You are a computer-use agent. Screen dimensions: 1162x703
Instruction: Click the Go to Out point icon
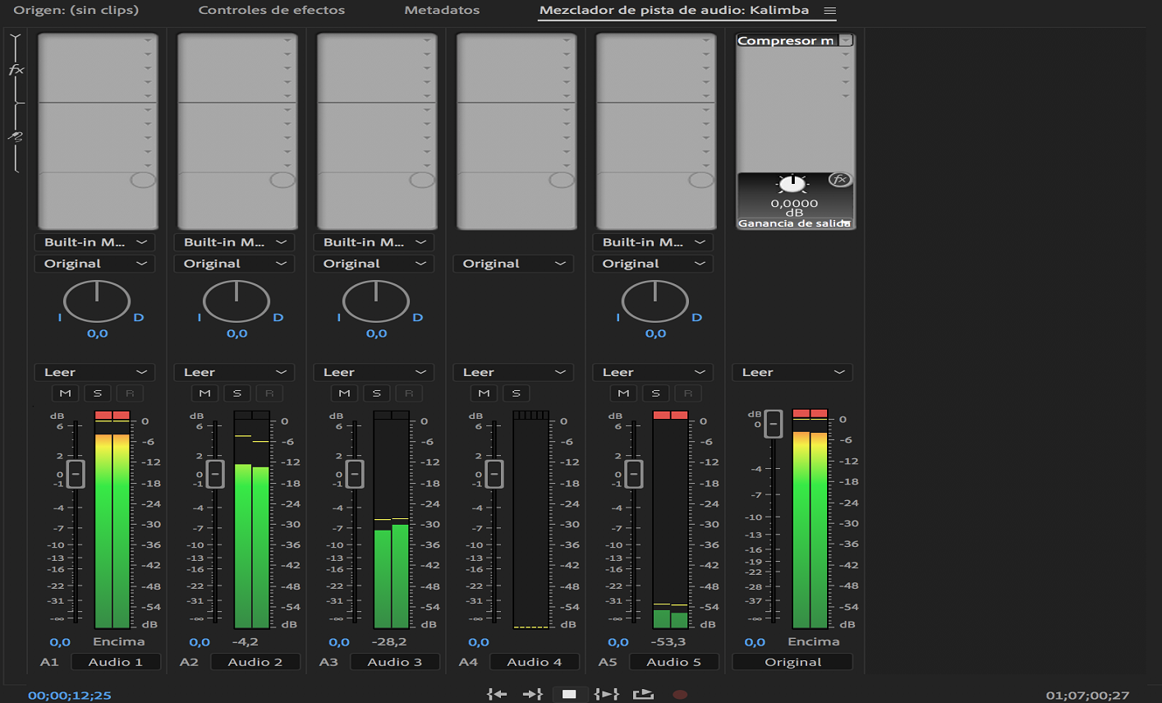(533, 694)
